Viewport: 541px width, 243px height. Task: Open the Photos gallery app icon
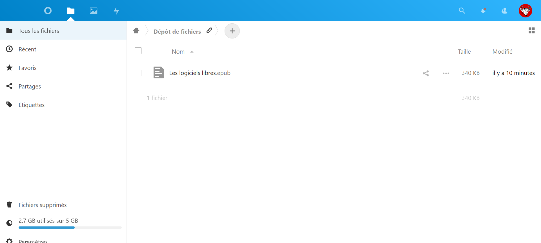pos(94,11)
